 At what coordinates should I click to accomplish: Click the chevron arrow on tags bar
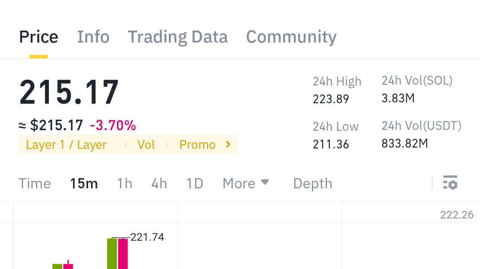click(x=228, y=144)
